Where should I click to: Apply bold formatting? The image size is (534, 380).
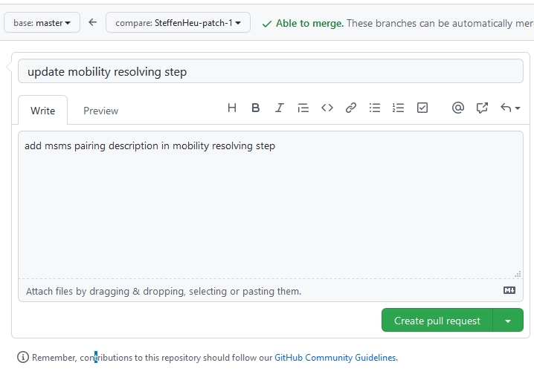[255, 108]
